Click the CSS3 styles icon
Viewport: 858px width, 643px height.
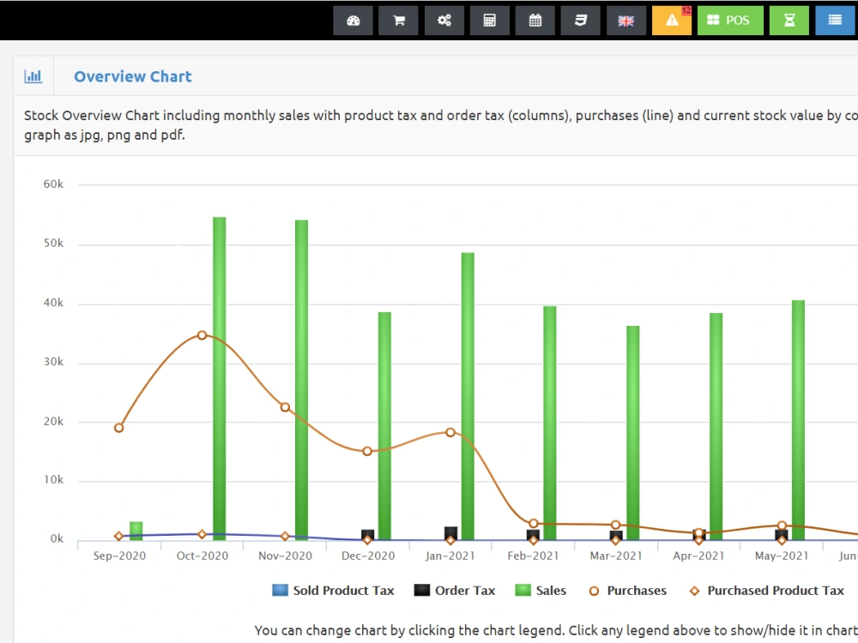[581, 21]
